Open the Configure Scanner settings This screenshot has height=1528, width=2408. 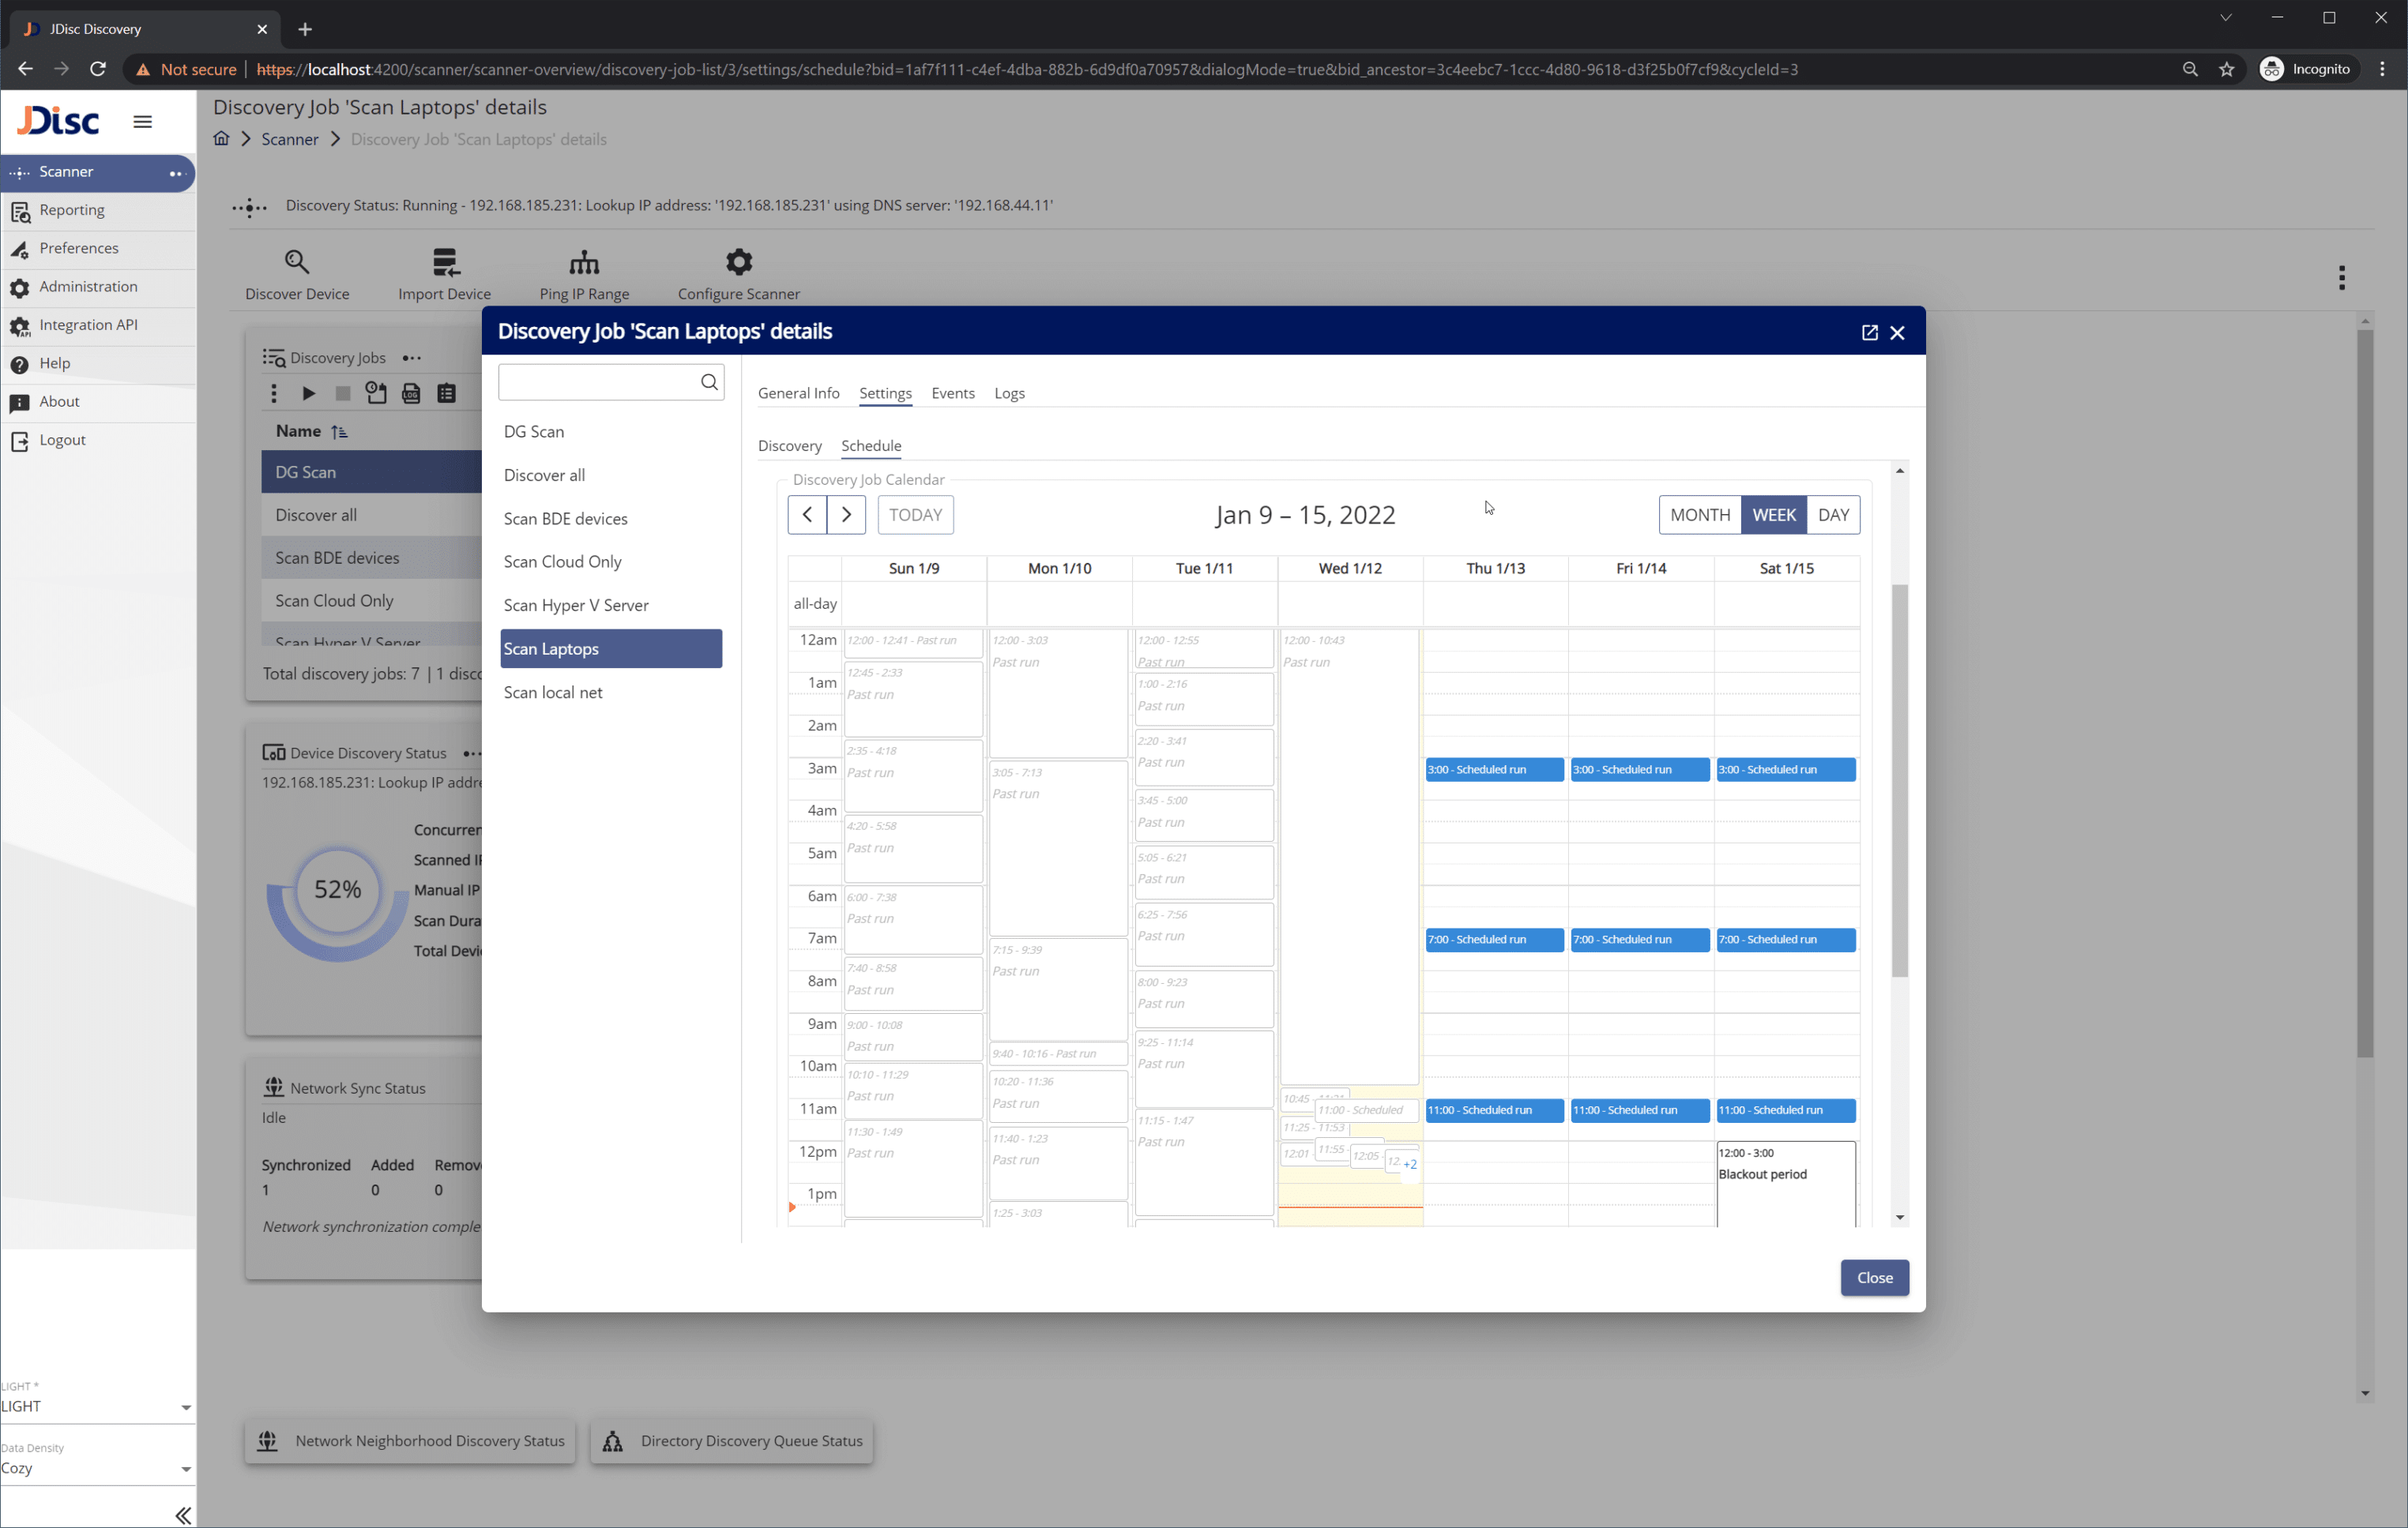pyautogui.click(x=738, y=272)
